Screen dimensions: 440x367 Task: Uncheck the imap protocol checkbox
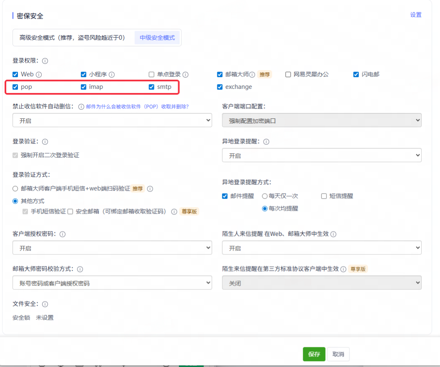pos(83,87)
